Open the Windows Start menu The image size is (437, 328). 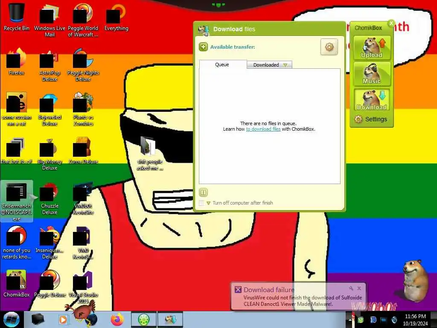[11, 319]
